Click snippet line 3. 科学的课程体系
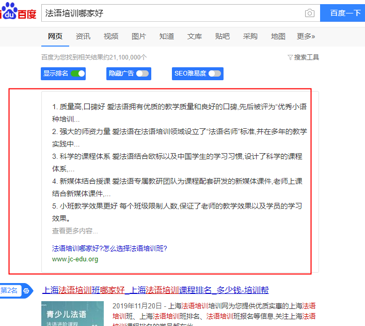Image resolution: width=365 pixels, height=326 pixels. (177, 162)
